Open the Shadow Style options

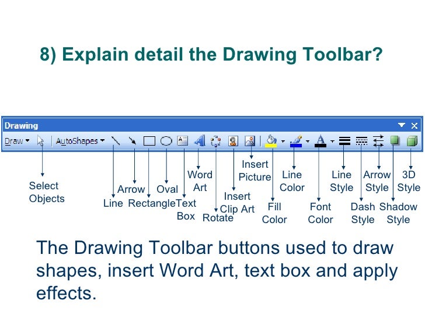click(395, 141)
